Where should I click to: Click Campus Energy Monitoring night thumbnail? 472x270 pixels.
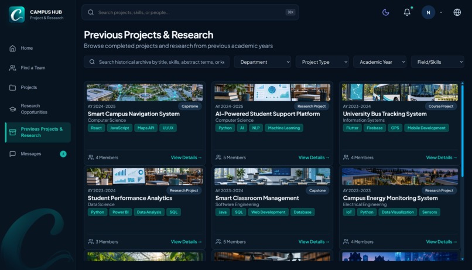(400, 177)
